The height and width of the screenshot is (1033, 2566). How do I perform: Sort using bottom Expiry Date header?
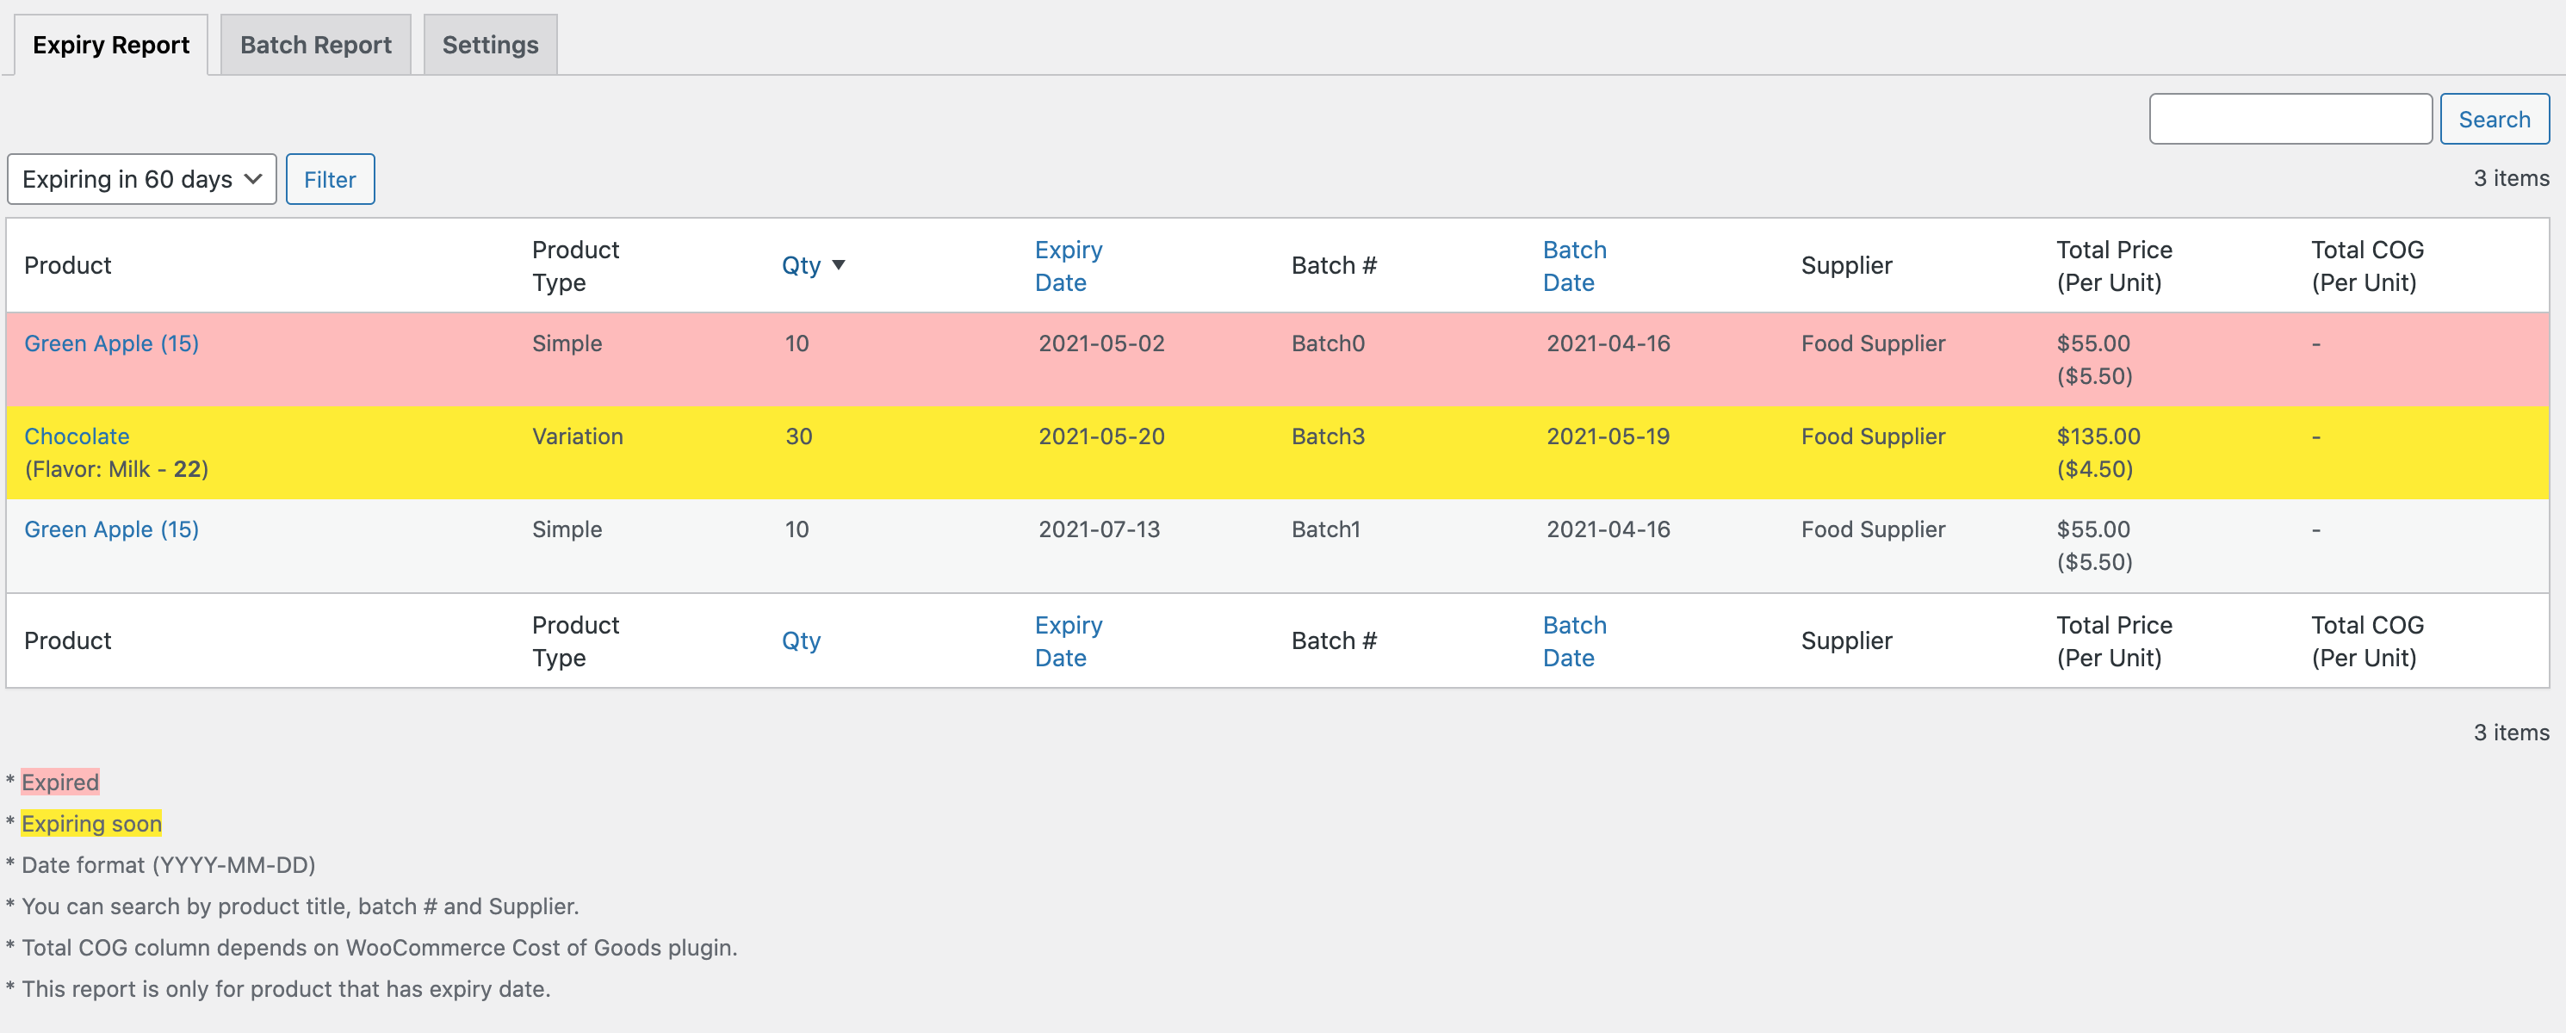point(1068,640)
